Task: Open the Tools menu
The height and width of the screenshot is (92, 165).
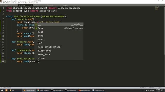Action: 23,3
